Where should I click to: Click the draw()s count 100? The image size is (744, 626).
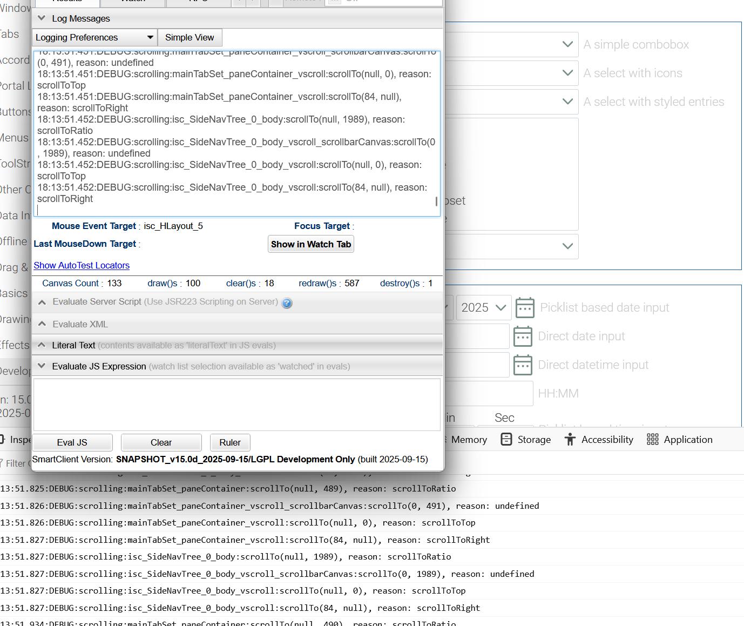pos(193,283)
